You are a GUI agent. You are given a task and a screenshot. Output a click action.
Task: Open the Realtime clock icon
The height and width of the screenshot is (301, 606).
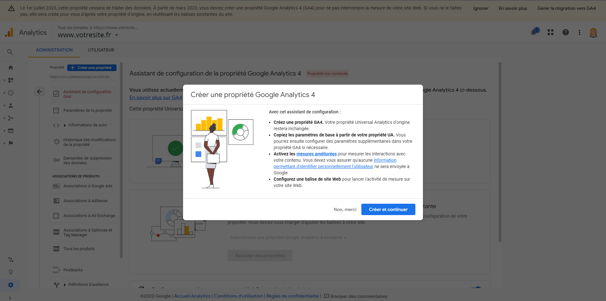pyautogui.click(x=11, y=93)
